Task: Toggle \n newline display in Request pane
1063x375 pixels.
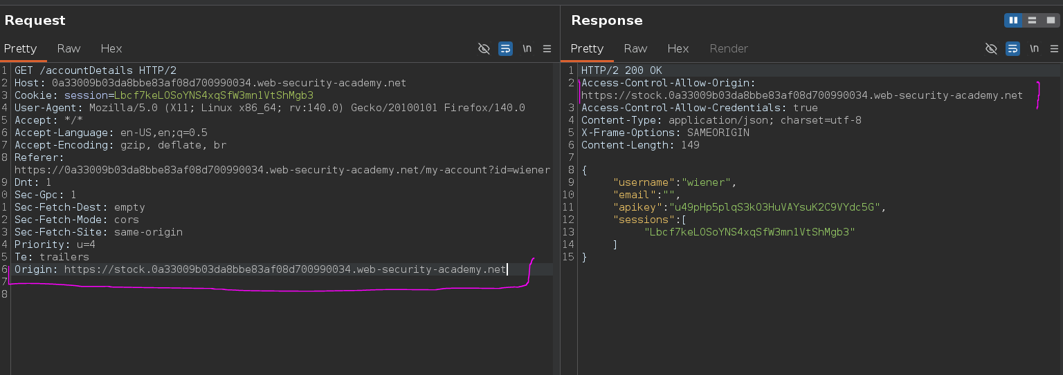Action: click(x=527, y=48)
